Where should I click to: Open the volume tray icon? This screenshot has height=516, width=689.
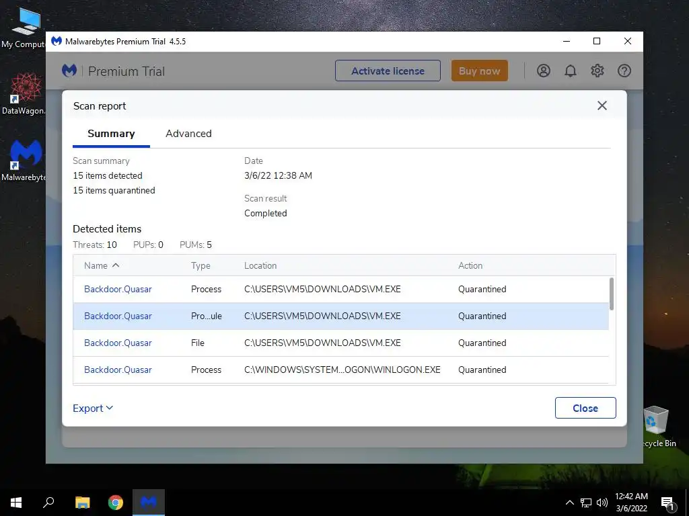tap(602, 503)
